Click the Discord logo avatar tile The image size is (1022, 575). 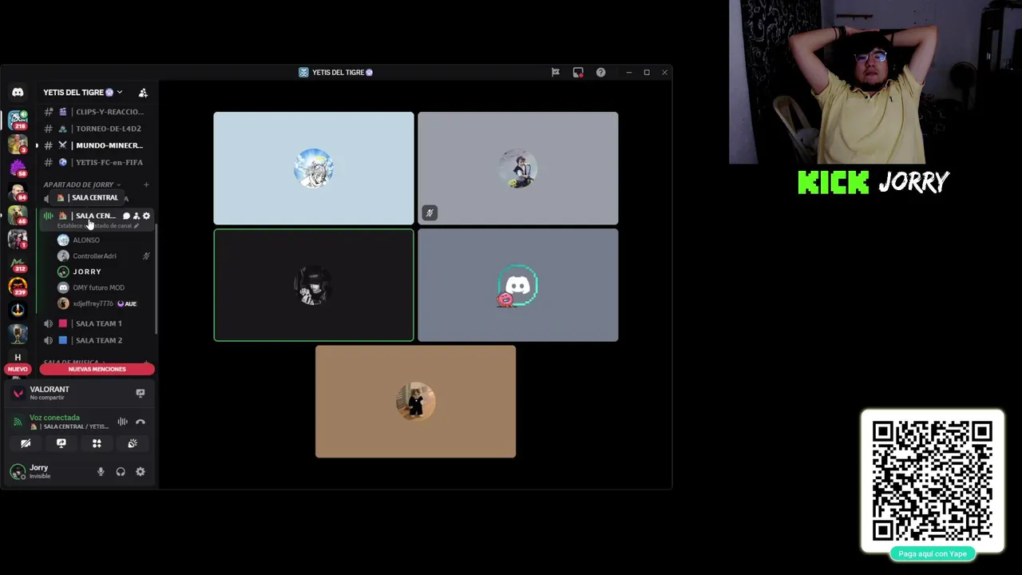tap(517, 285)
